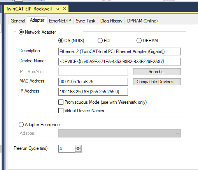Pin the TwinCAT_EIP_Rockwell document tab
The width and height of the screenshot is (198, 170).
click(57, 9)
